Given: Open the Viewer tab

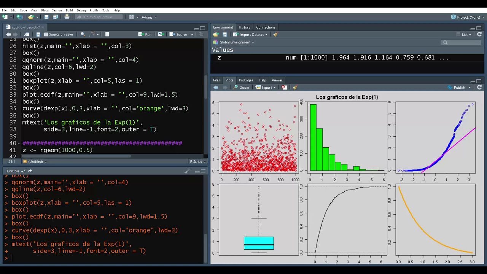Looking at the screenshot, I should 277,80.
